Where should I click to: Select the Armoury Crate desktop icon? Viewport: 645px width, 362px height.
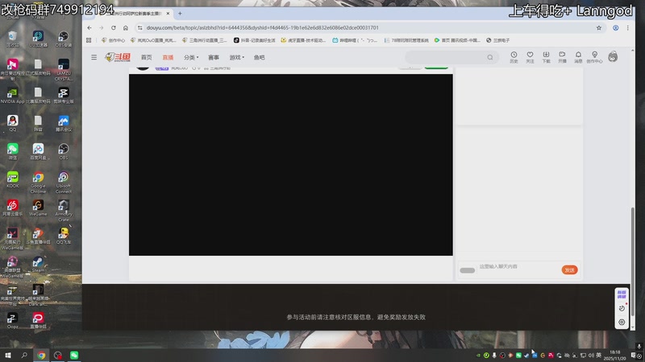click(64, 210)
